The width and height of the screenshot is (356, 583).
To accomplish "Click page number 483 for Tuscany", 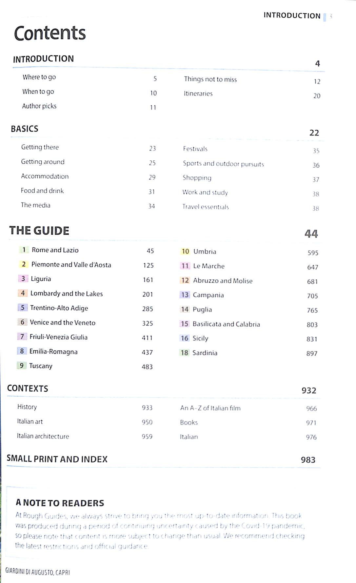I will tap(147, 367).
